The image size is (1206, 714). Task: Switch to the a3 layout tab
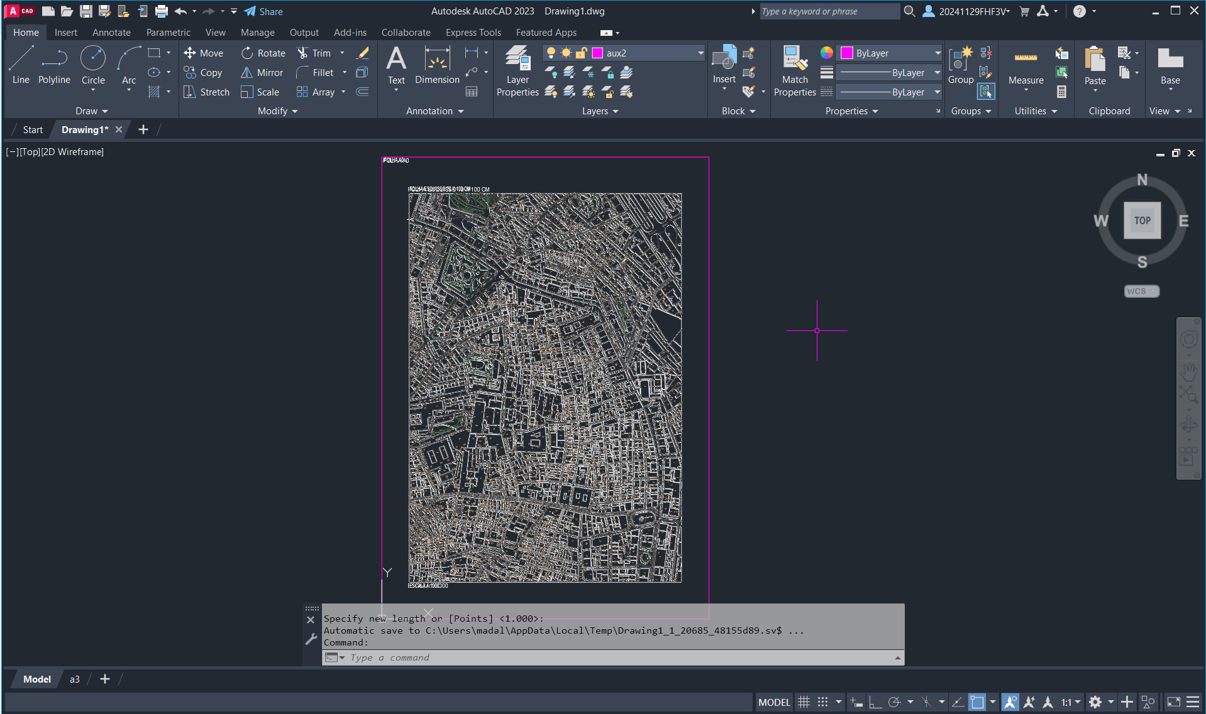[74, 679]
